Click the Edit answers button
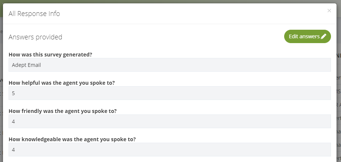The image size is (341, 162). click(307, 36)
